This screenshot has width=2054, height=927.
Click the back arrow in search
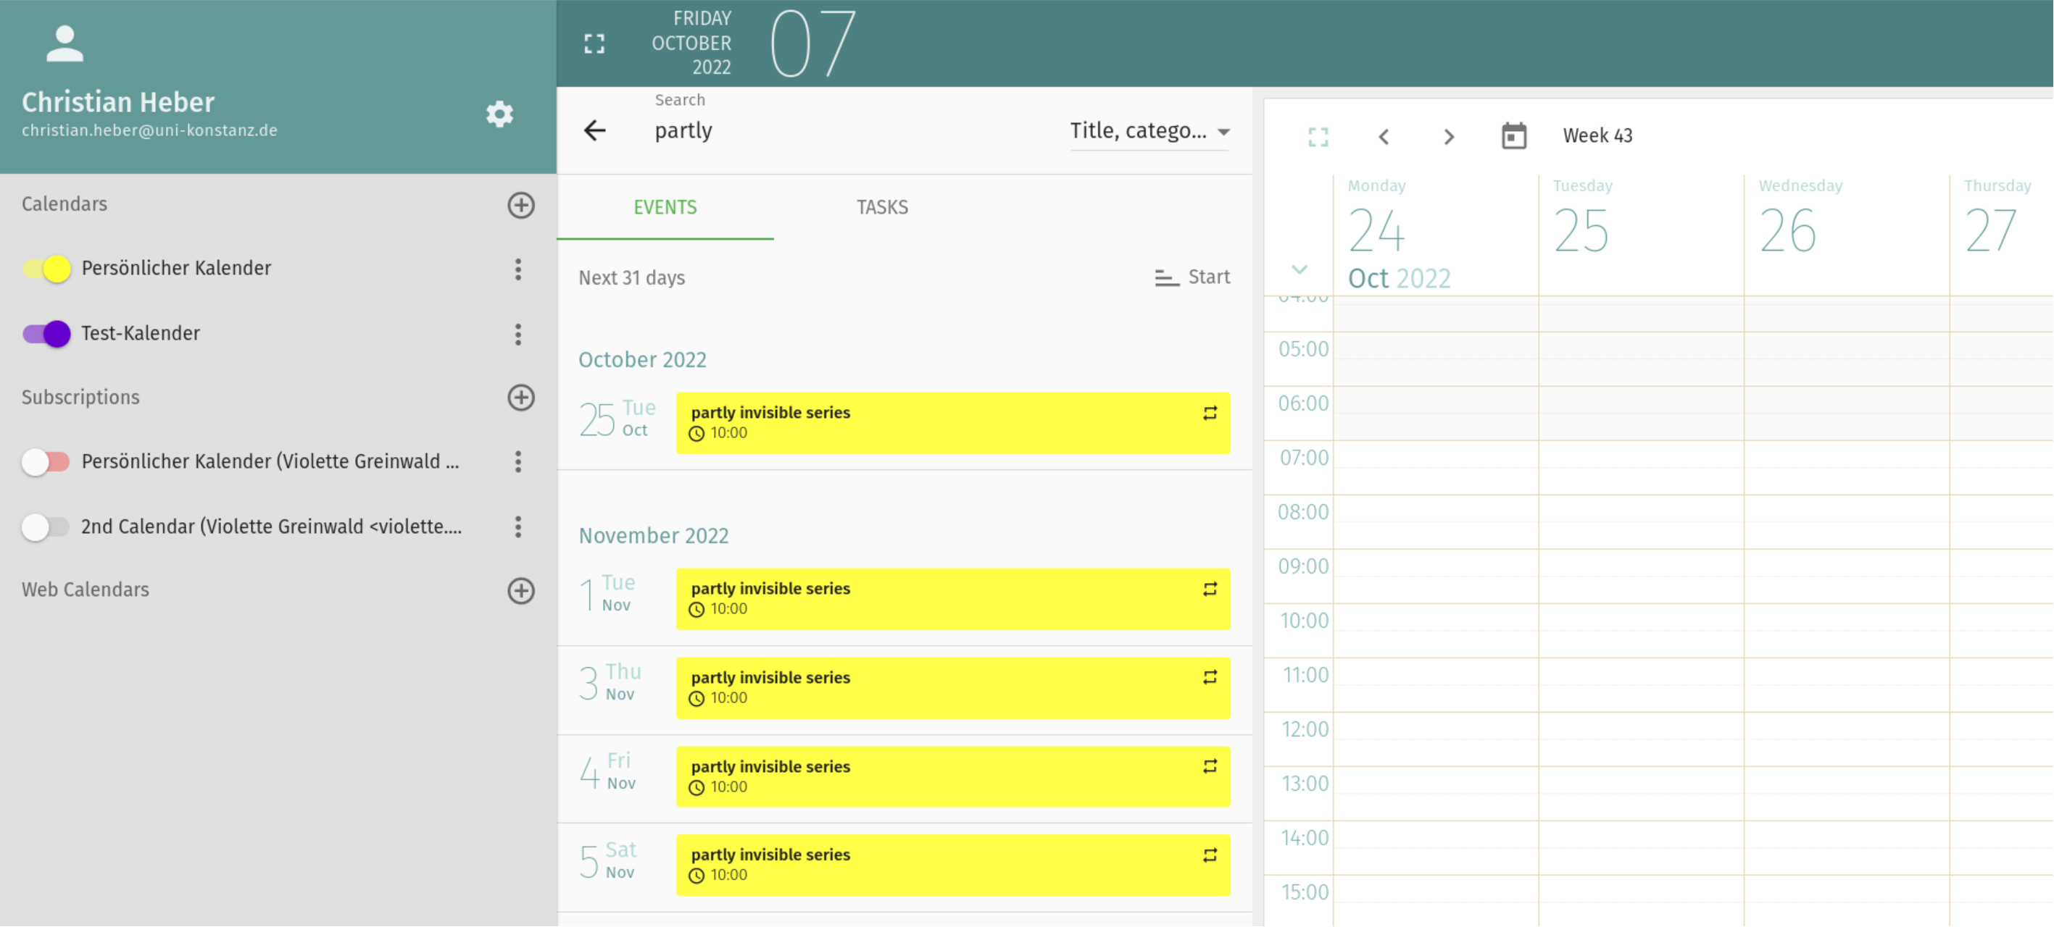coord(595,130)
